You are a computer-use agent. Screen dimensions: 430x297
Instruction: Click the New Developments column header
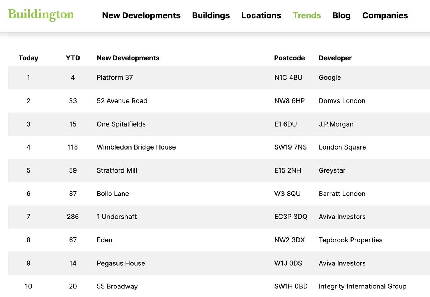[x=128, y=58]
